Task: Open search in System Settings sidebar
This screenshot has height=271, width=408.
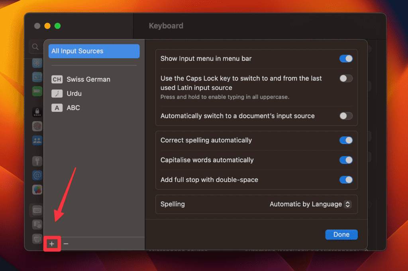Action: (x=36, y=47)
